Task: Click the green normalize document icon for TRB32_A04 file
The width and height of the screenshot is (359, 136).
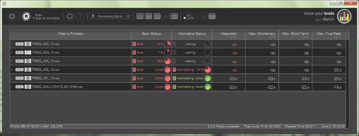Action: tap(174, 87)
